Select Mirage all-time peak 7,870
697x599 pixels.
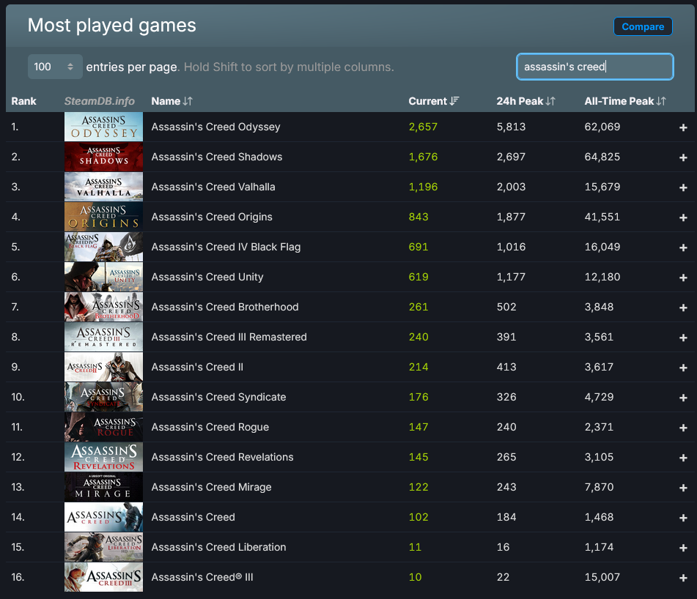pyautogui.click(x=599, y=487)
